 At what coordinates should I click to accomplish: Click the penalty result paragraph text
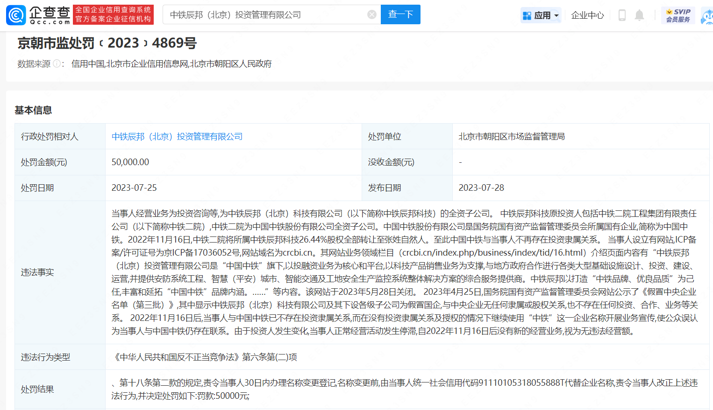click(405, 389)
